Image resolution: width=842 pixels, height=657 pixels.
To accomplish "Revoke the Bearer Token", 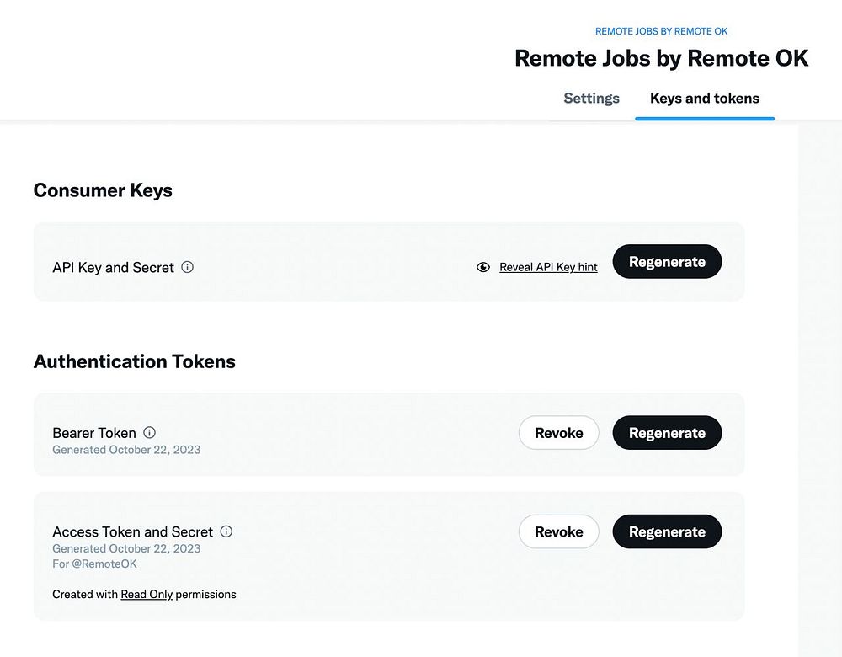I will pos(558,433).
